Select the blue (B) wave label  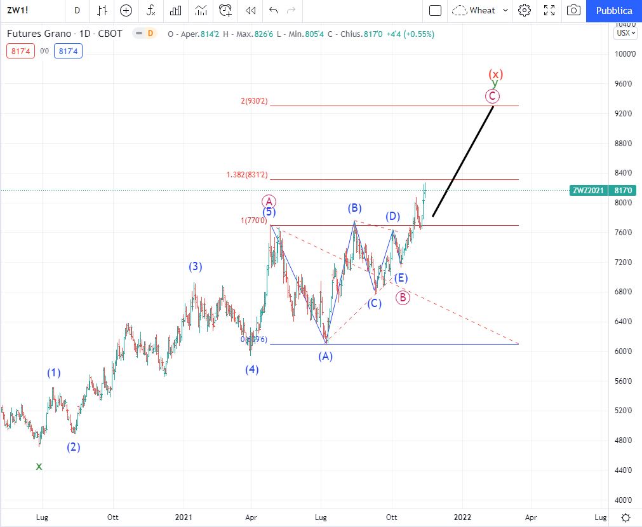pyautogui.click(x=354, y=208)
